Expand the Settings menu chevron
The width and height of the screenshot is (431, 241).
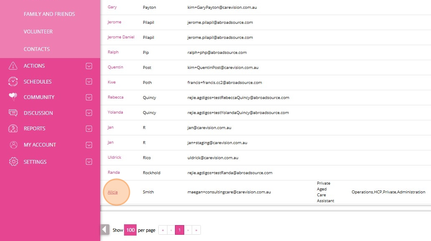pos(89,162)
